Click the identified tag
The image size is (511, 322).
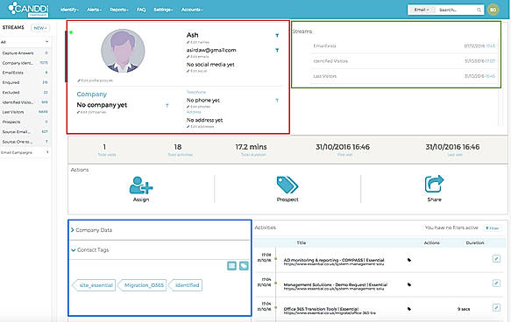tap(186, 285)
